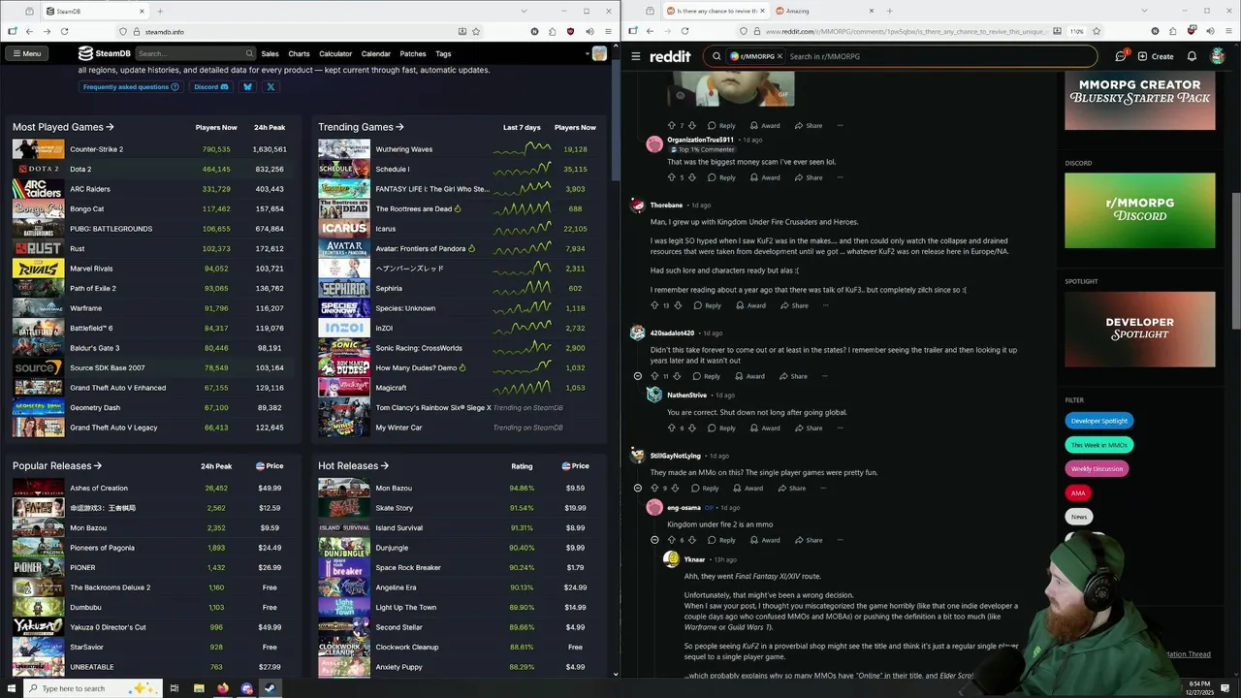The height and width of the screenshot is (698, 1241).
Task: Select the Developer Spotlight filter
Action: click(1099, 421)
